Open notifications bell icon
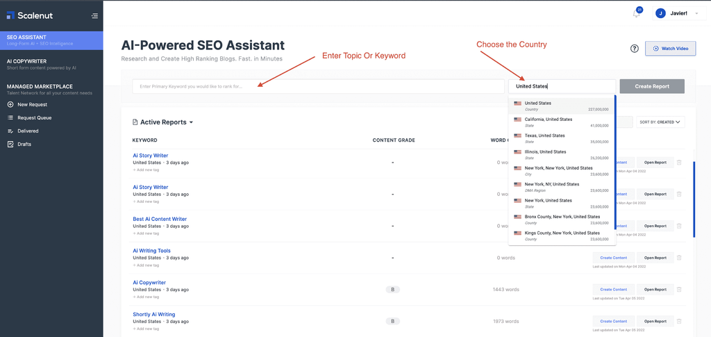711x337 pixels. [637, 14]
